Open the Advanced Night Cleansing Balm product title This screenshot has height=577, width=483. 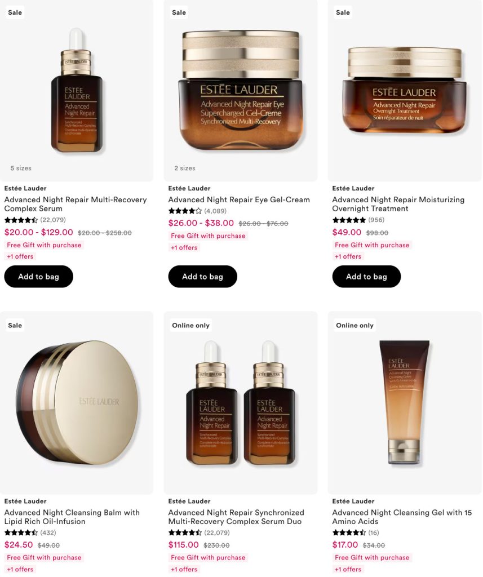(x=72, y=517)
